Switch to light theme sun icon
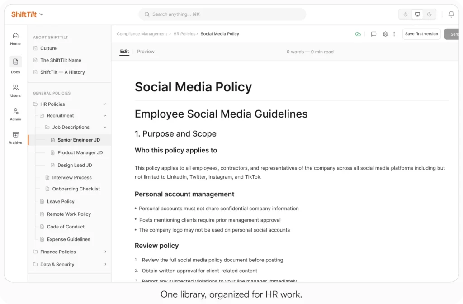Image resolution: width=463 pixels, height=304 pixels. click(x=406, y=14)
